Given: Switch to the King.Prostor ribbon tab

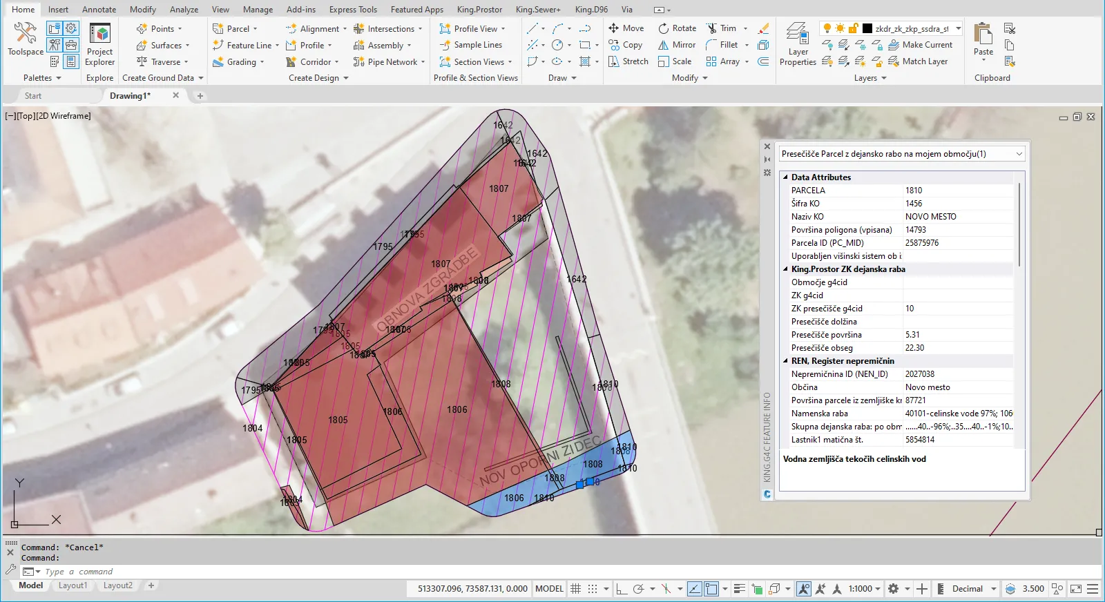Looking at the screenshot, I should 479,10.
